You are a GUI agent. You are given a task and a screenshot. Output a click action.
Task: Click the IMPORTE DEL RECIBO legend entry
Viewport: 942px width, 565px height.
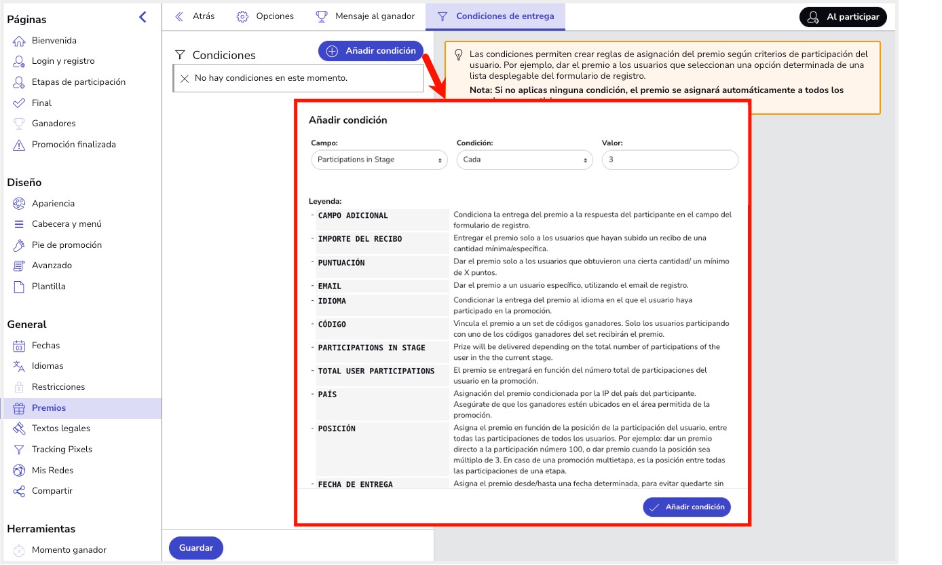360,239
